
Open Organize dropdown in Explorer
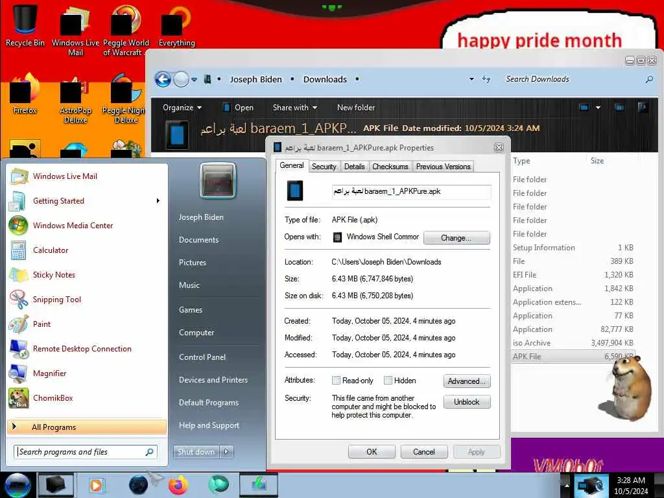182,108
